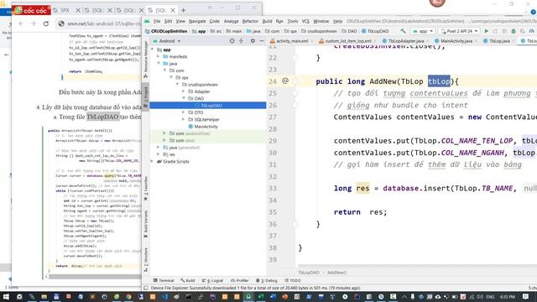Image resolution: width=537 pixels, height=302 pixels.
Task: Open the VCS menu
Action: (x=305, y=21)
